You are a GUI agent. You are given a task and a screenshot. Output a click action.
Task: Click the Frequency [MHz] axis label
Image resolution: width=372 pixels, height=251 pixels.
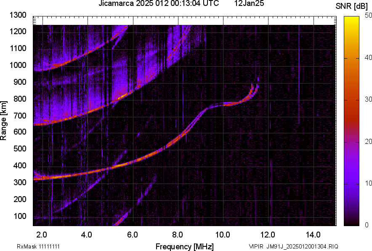point(184,246)
